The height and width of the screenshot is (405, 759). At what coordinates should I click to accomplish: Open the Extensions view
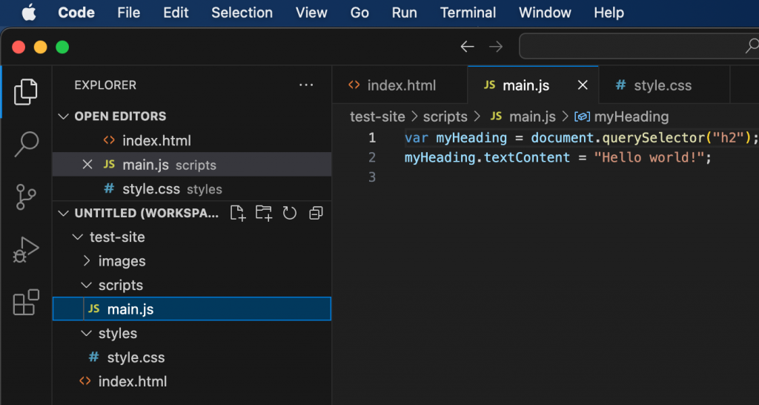(26, 303)
